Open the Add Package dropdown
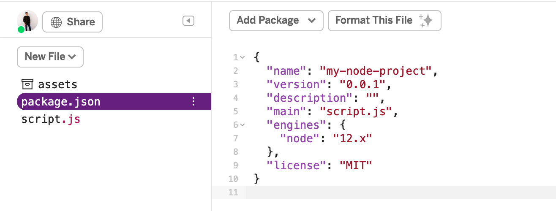Image resolution: width=556 pixels, height=211 pixels. pos(276,20)
